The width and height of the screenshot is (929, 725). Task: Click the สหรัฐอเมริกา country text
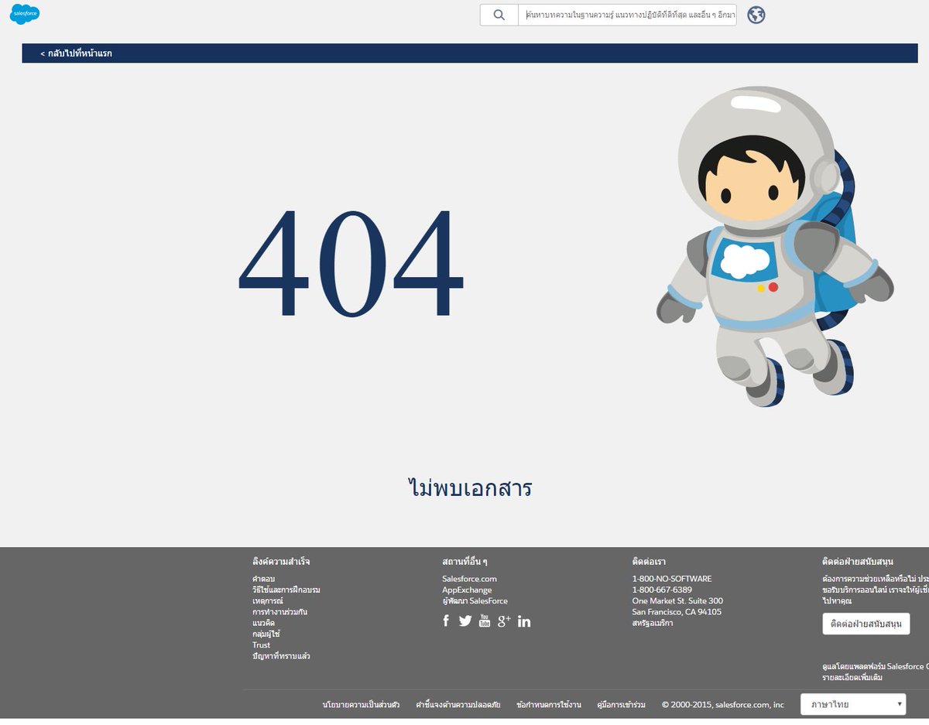click(x=653, y=623)
